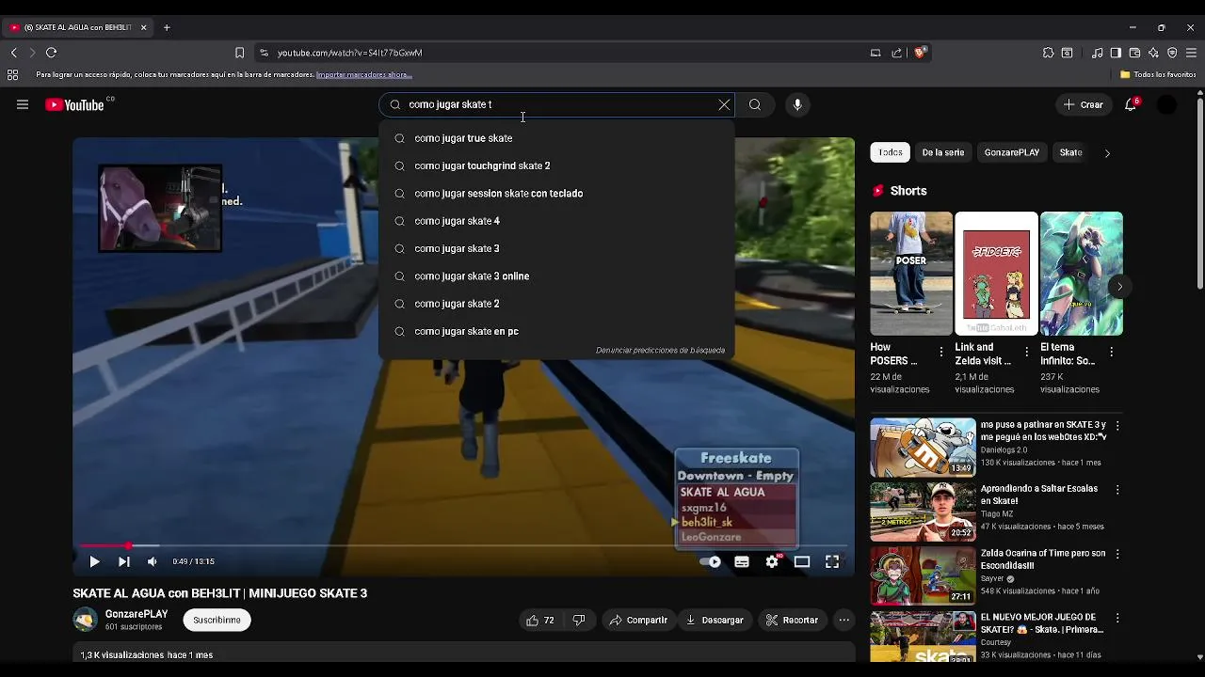Dislike the video

coord(579,621)
